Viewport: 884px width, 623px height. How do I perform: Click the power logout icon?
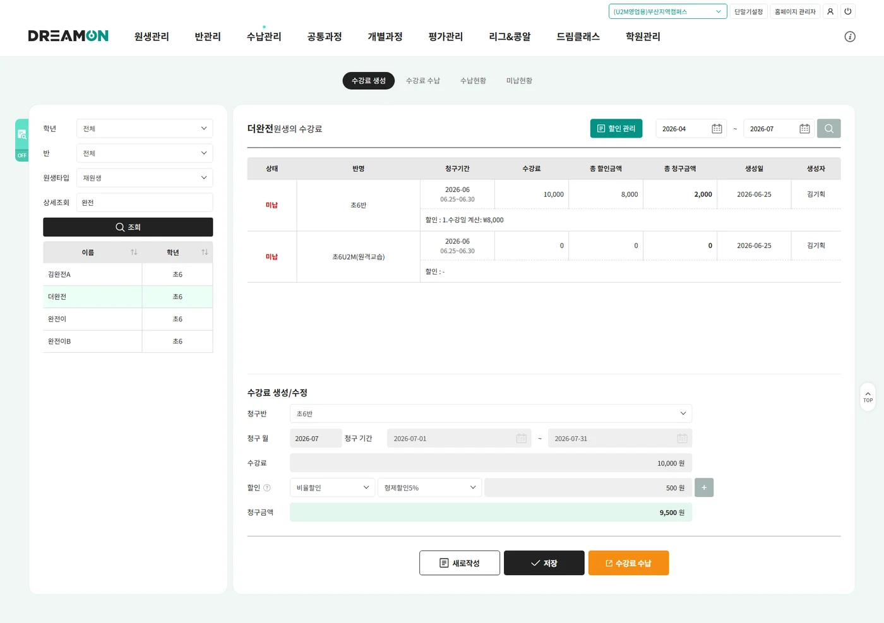(848, 11)
